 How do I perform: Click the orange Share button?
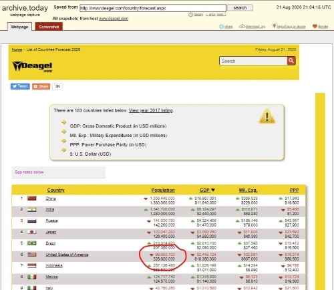41,86
